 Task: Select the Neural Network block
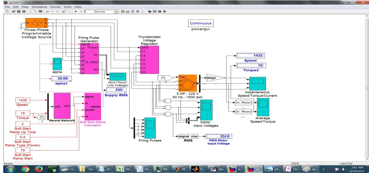(62, 106)
